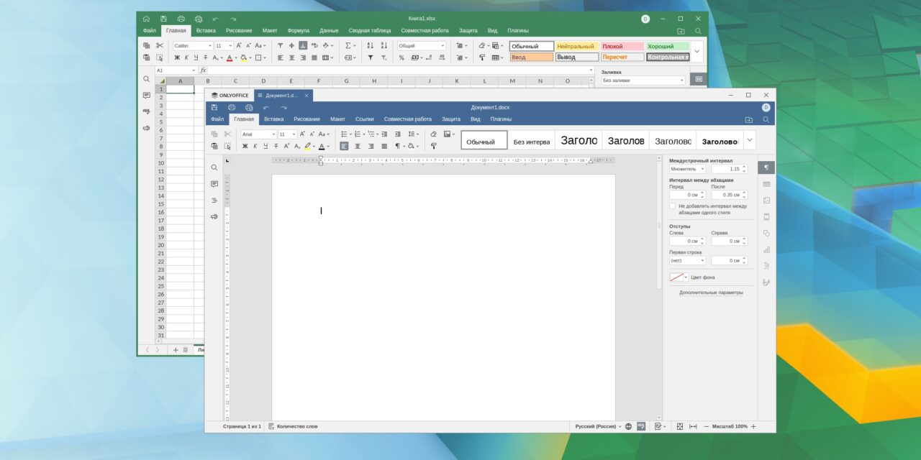The image size is (921, 460).
Task: Open Search from the document's left sidebar
Action: pyautogui.click(x=214, y=167)
